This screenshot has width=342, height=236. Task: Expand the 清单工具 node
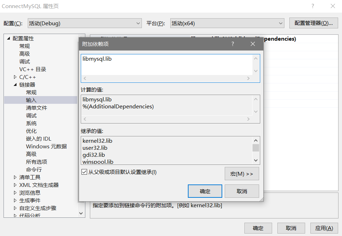pyautogui.click(x=15, y=177)
